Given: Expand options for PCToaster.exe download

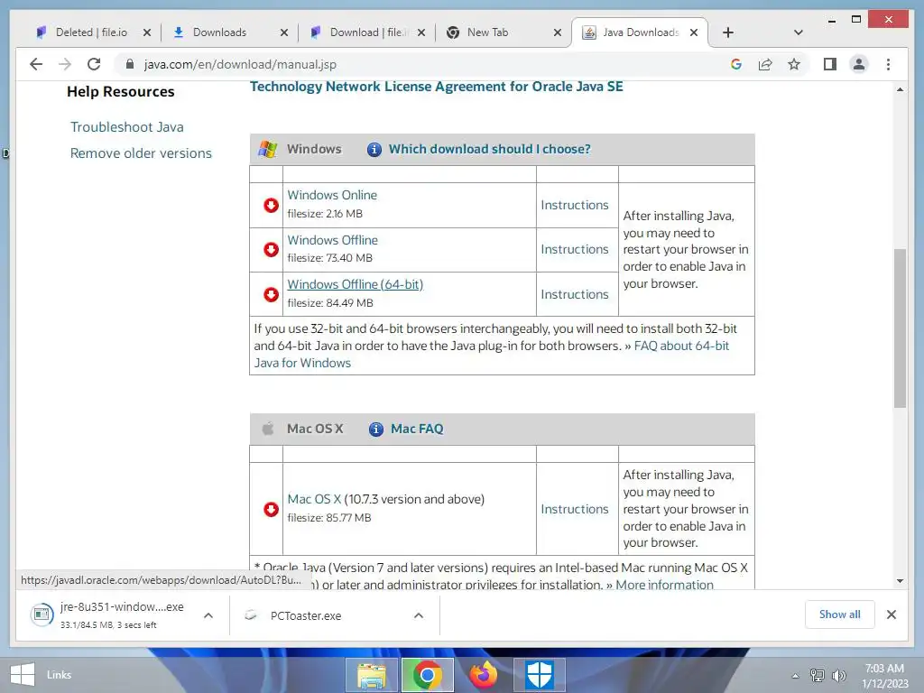Looking at the screenshot, I should 419,615.
